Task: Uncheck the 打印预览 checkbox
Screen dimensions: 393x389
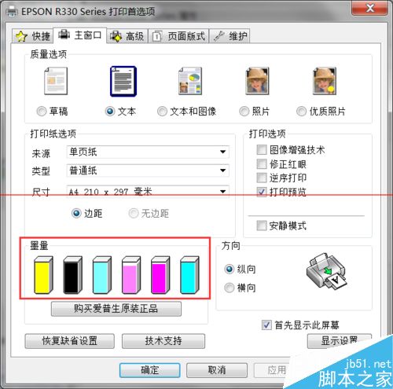Action: coord(262,192)
